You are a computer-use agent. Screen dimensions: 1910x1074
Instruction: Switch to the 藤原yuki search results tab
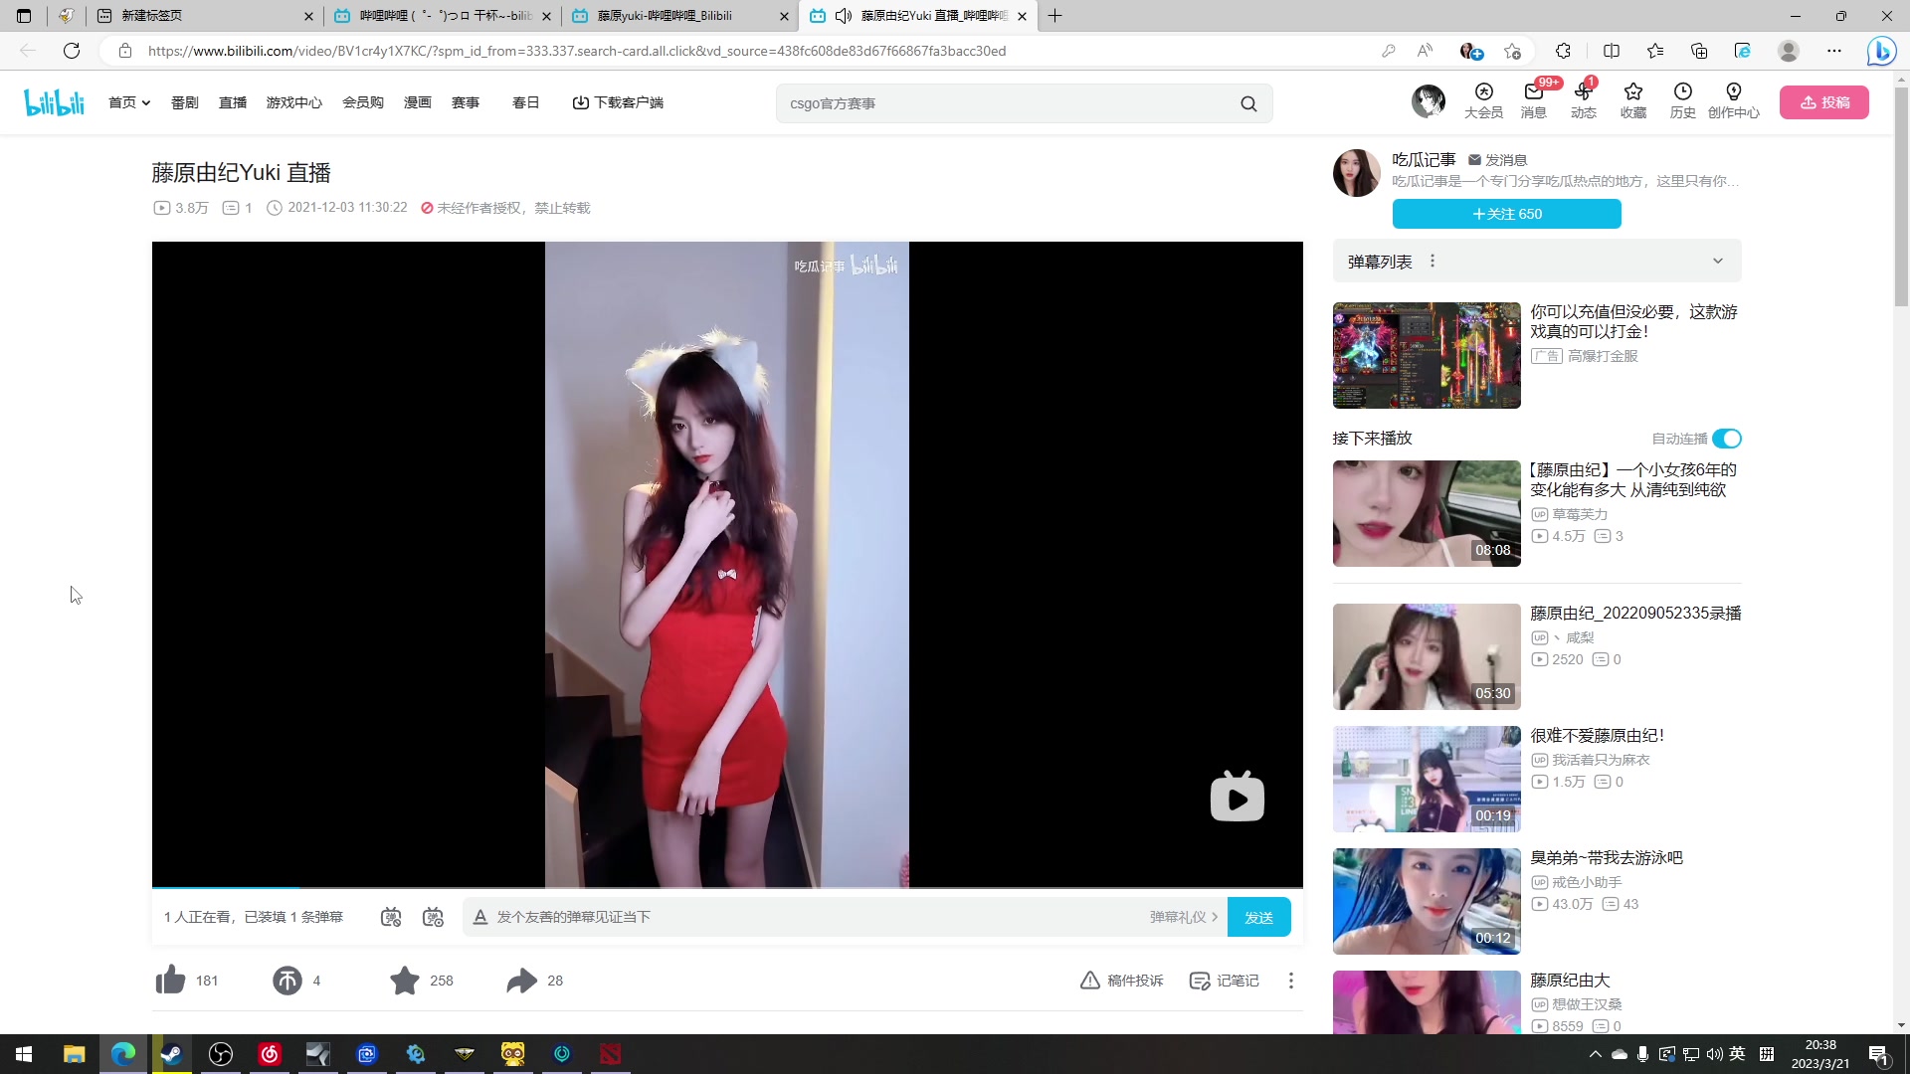pos(665,16)
